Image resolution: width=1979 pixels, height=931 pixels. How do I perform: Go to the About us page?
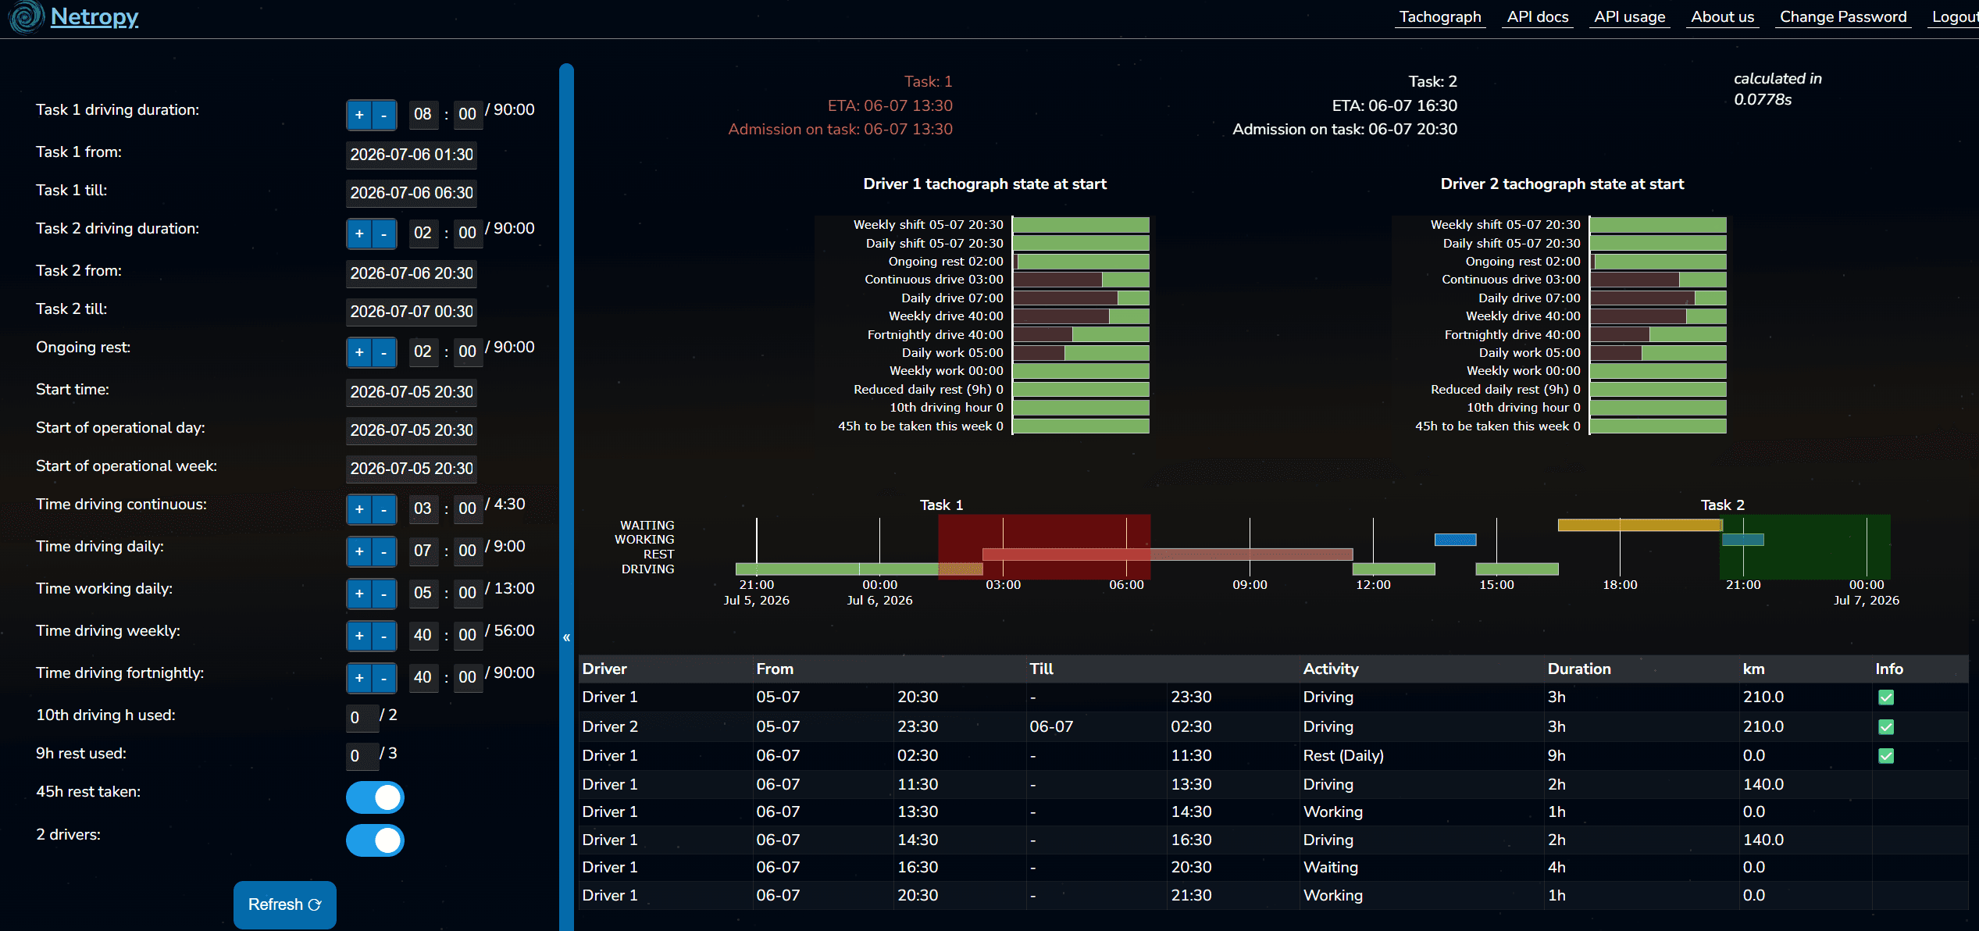1722,16
